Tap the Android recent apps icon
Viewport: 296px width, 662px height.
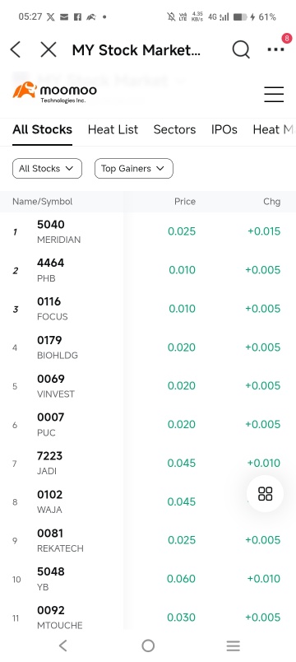[x=233, y=645]
